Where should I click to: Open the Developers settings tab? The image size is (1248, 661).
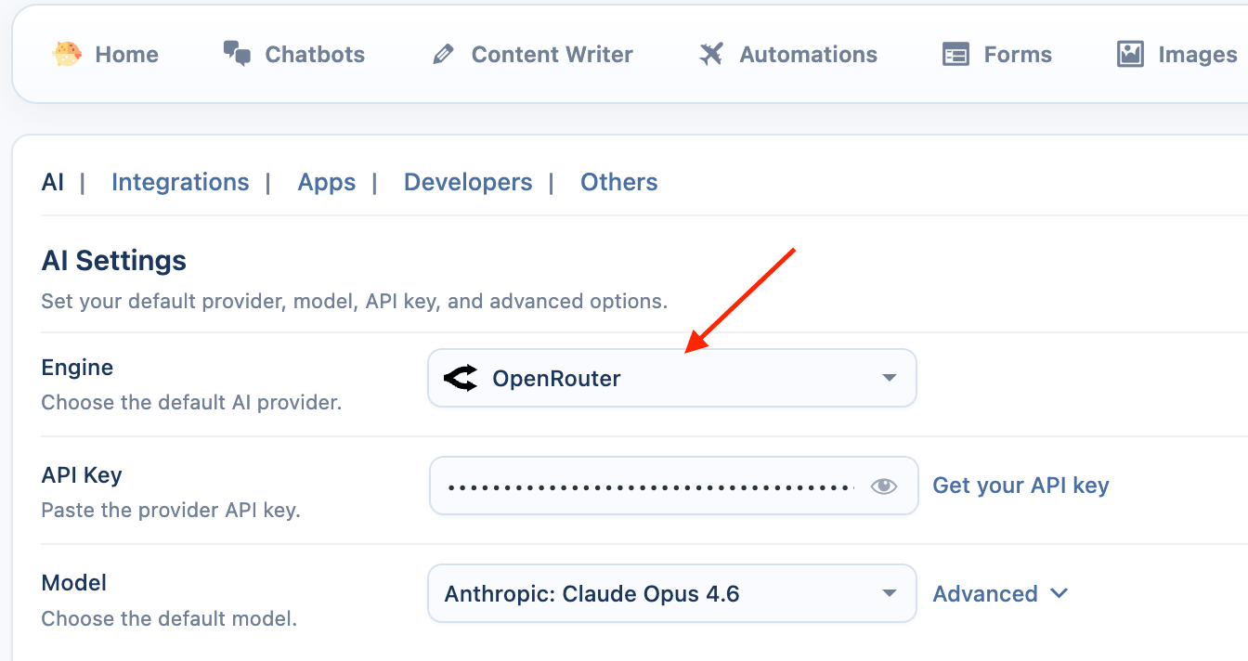point(468,182)
